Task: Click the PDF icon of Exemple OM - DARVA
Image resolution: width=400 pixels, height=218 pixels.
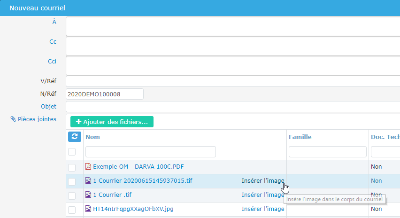Action: [88, 166]
